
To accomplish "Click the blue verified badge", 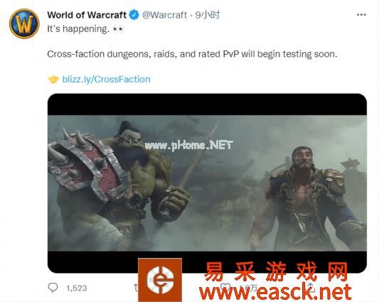I will coord(134,15).
